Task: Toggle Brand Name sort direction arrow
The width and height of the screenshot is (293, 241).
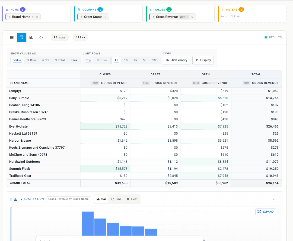Action: click(33, 17)
